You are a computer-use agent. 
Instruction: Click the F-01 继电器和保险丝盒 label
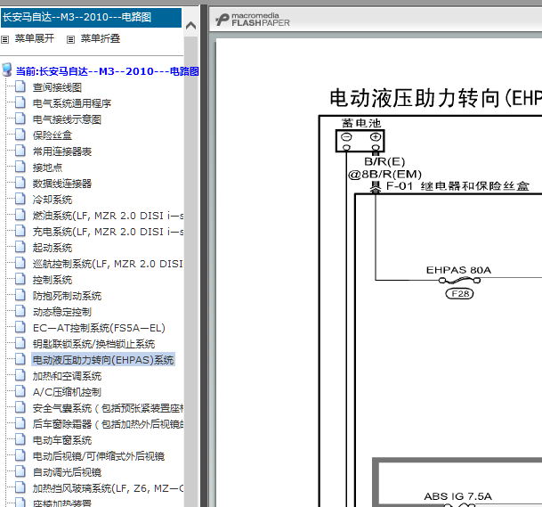tap(457, 186)
